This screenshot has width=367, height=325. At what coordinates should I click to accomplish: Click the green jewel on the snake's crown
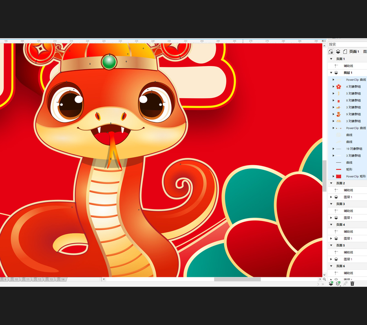pos(109,62)
